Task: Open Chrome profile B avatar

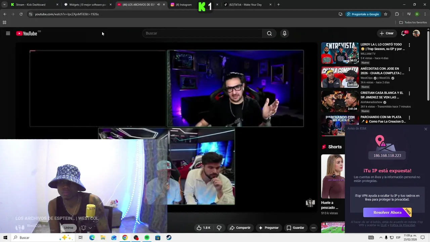Action: (x=417, y=14)
